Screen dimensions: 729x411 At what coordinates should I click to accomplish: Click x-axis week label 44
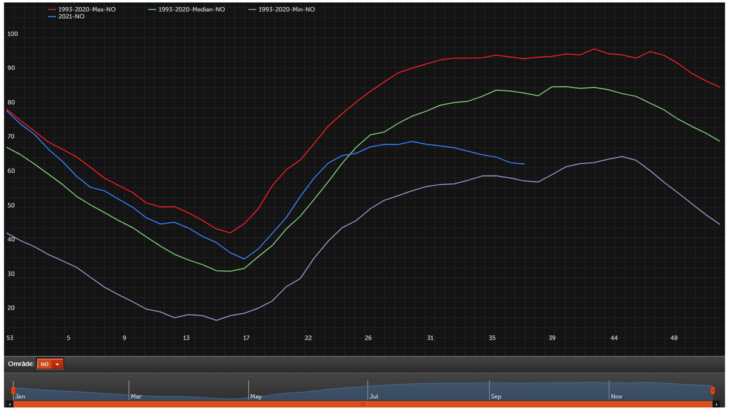pyautogui.click(x=614, y=338)
